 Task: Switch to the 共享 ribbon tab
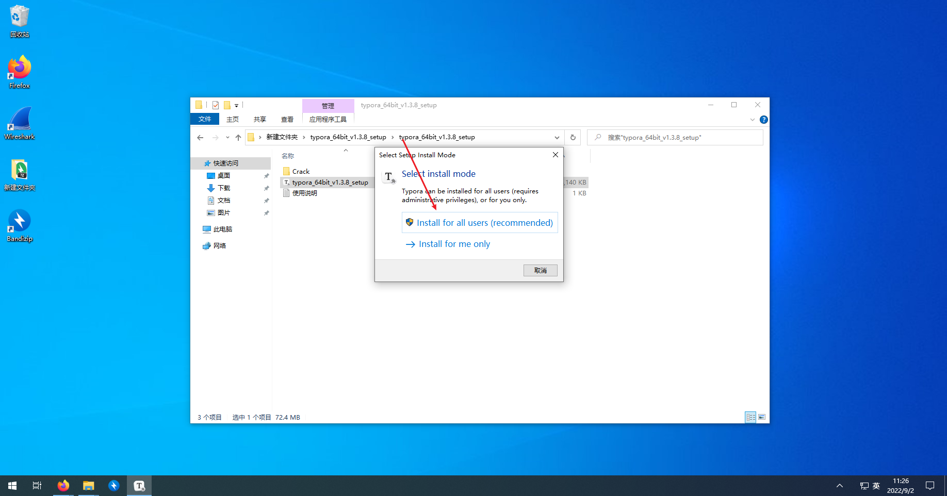point(260,119)
